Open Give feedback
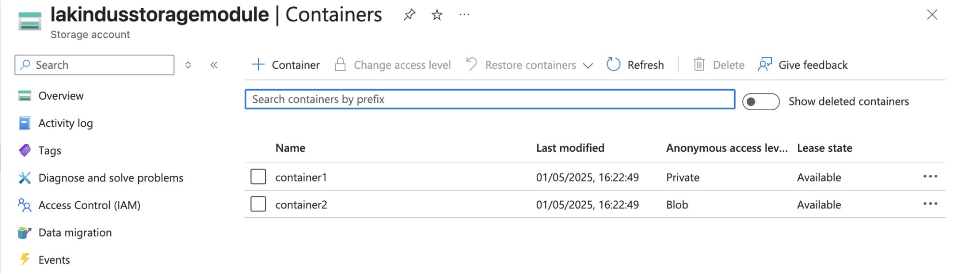This screenshot has height=274, width=963. pyautogui.click(x=803, y=65)
